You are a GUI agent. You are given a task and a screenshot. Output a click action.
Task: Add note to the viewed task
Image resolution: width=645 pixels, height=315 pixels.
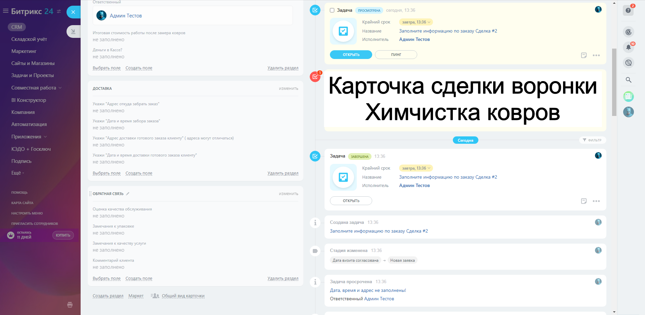click(584, 55)
